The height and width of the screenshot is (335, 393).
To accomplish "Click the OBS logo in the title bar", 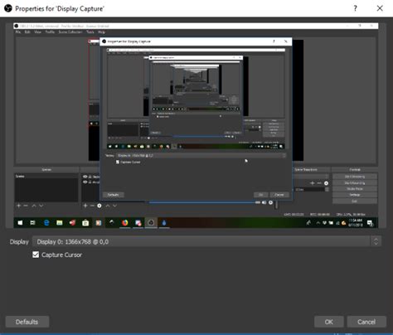I will point(8,8).
